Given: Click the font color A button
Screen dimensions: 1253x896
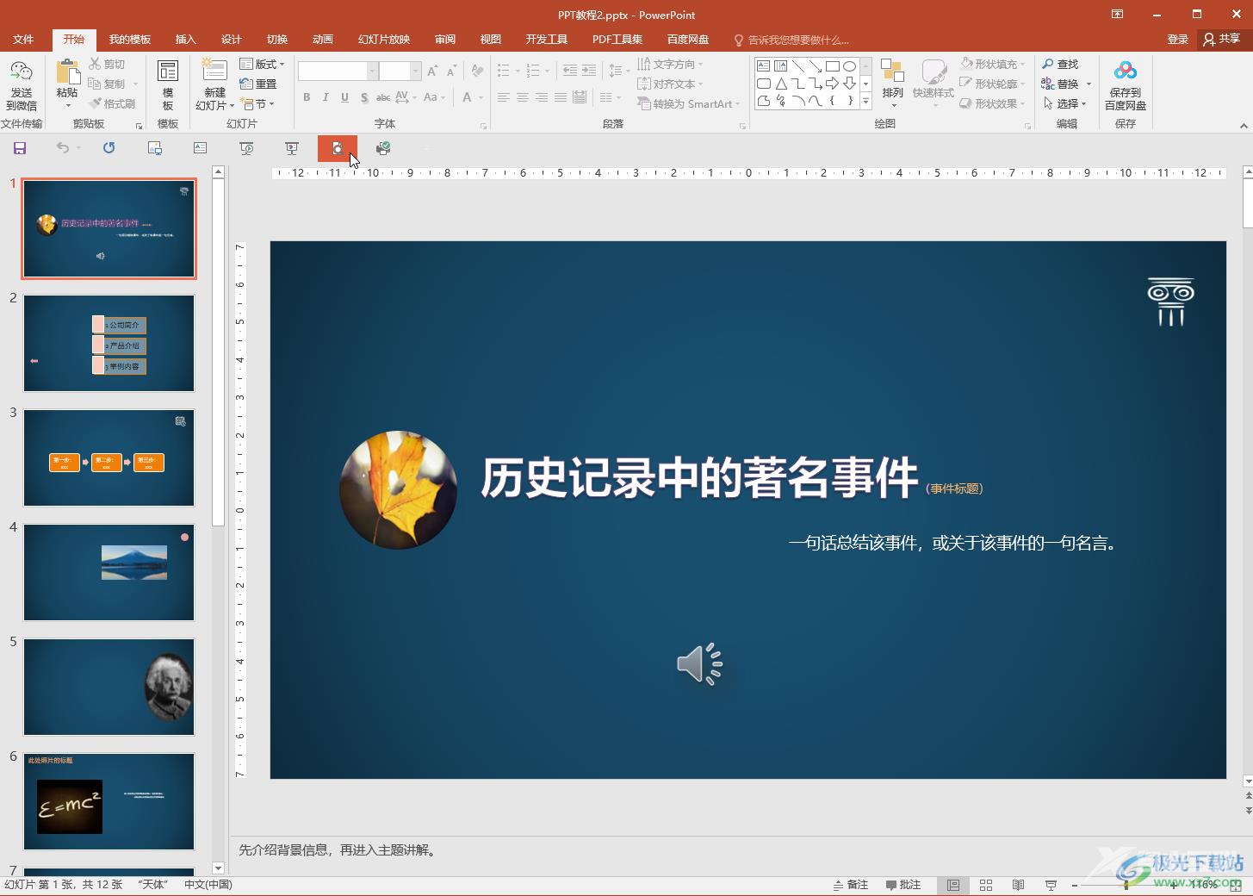Looking at the screenshot, I should 467,97.
